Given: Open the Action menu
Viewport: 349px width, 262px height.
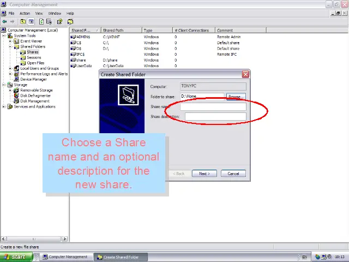Looking at the screenshot, I should point(25,13).
